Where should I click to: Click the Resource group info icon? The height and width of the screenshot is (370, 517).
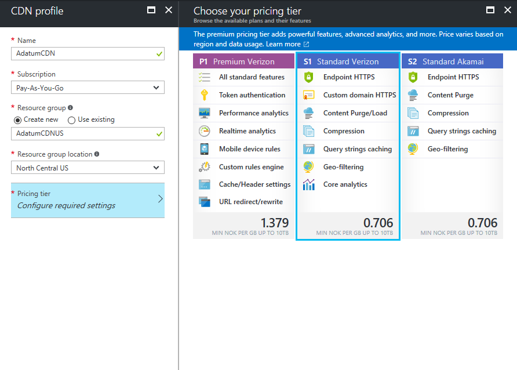(x=70, y=107)
